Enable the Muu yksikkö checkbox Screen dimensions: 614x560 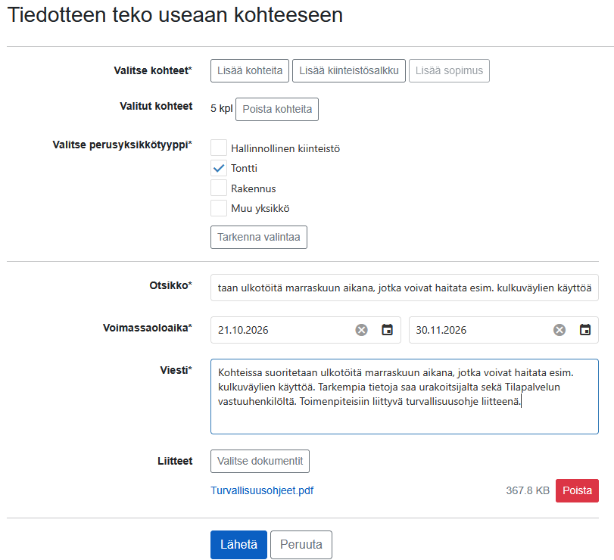point(219,208)
